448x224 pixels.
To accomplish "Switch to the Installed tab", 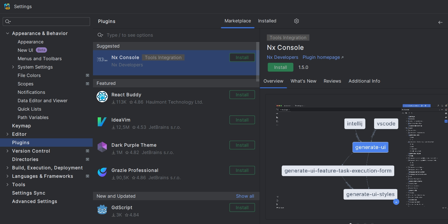I will (x=267, y=21).
